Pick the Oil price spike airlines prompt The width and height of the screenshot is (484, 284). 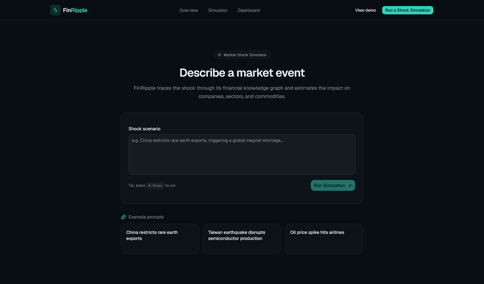[324, 239]
